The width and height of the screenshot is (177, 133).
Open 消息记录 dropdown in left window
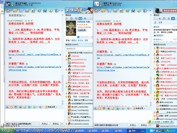(x=51, y=107)
